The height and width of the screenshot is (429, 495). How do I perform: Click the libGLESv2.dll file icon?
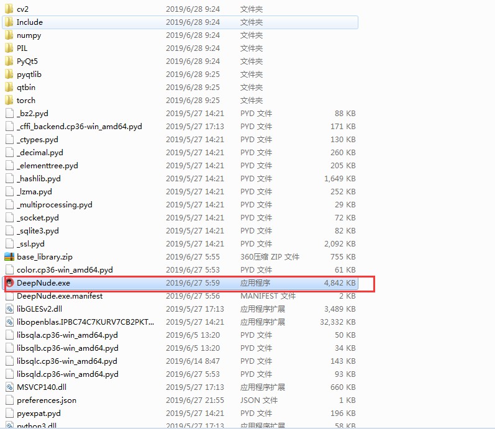coord(9,309)
